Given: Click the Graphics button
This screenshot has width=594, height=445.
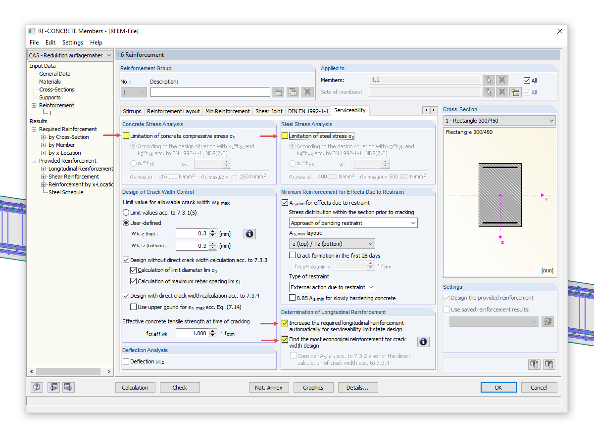Looking at the screenshot, I should [313, 388].
